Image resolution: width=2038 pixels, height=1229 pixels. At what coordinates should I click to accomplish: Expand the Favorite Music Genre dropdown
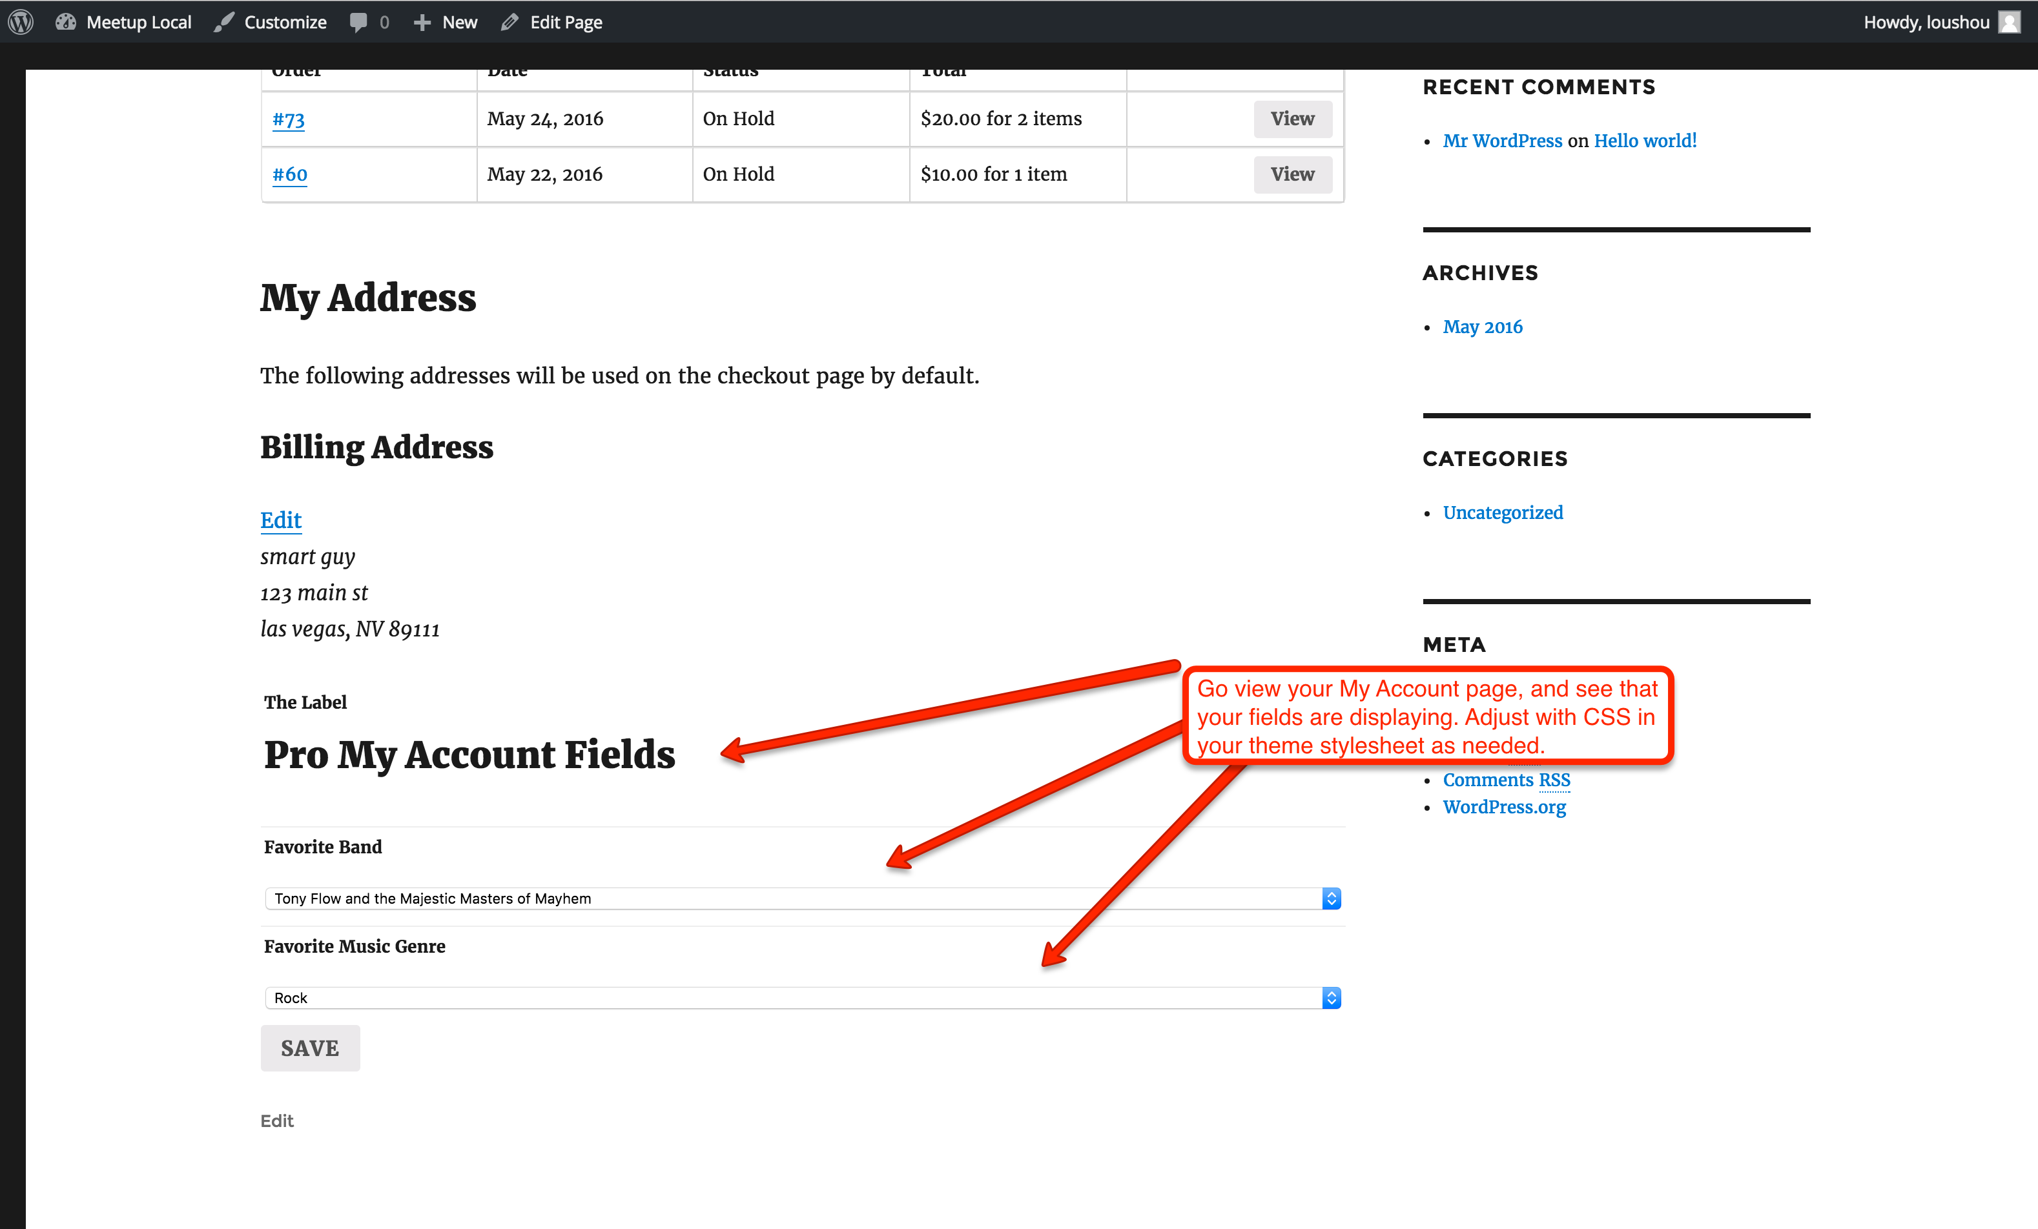coord(802,997)
